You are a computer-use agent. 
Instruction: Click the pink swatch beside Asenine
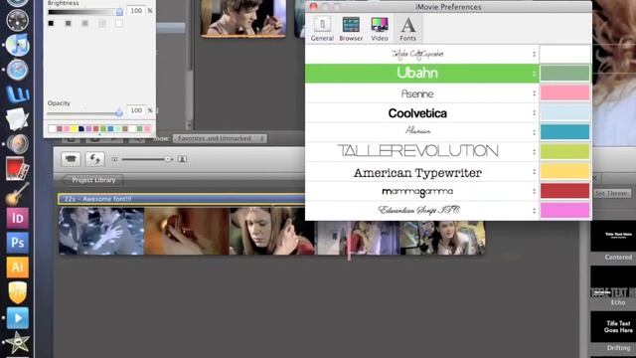click(564, 92)
